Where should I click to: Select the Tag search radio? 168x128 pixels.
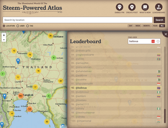[x=28, y=26]
